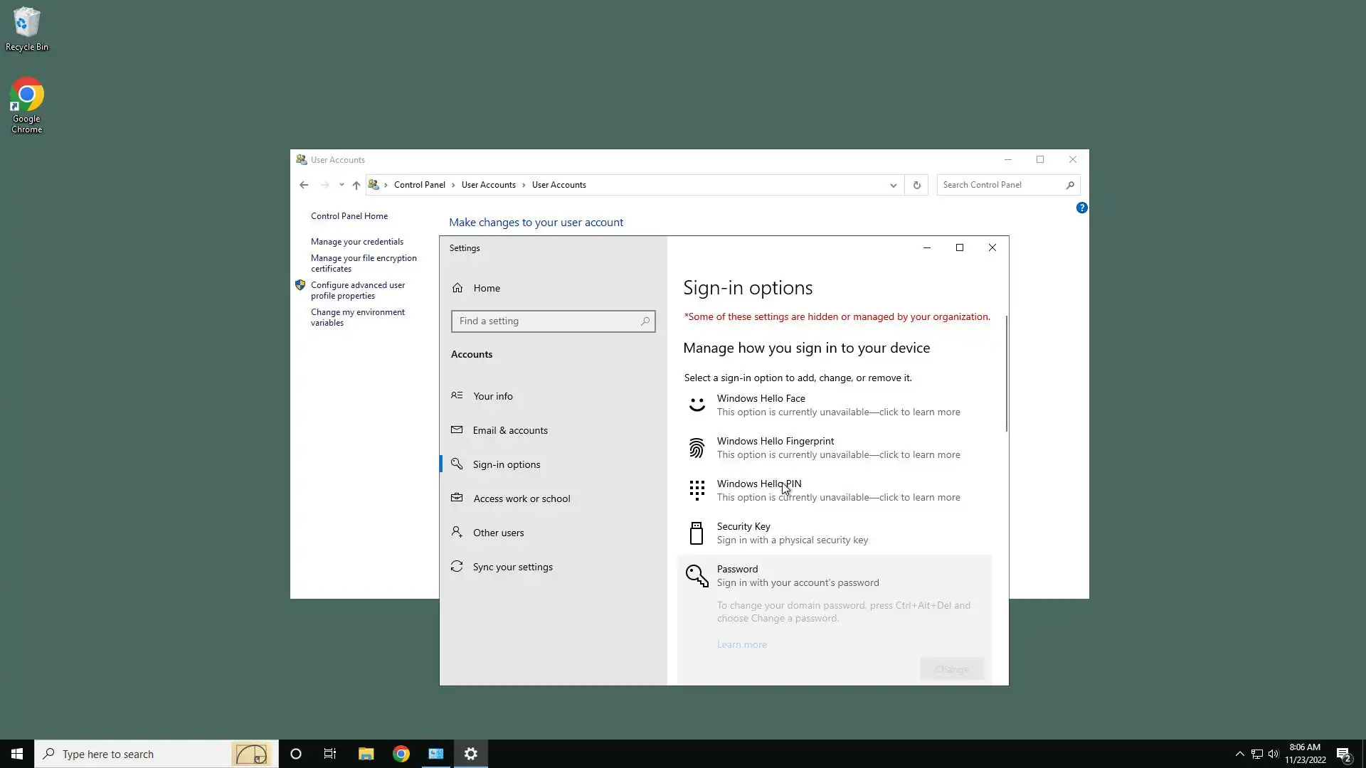
Task: Open Email & accounts settings page
Action: tap(509, 430)
